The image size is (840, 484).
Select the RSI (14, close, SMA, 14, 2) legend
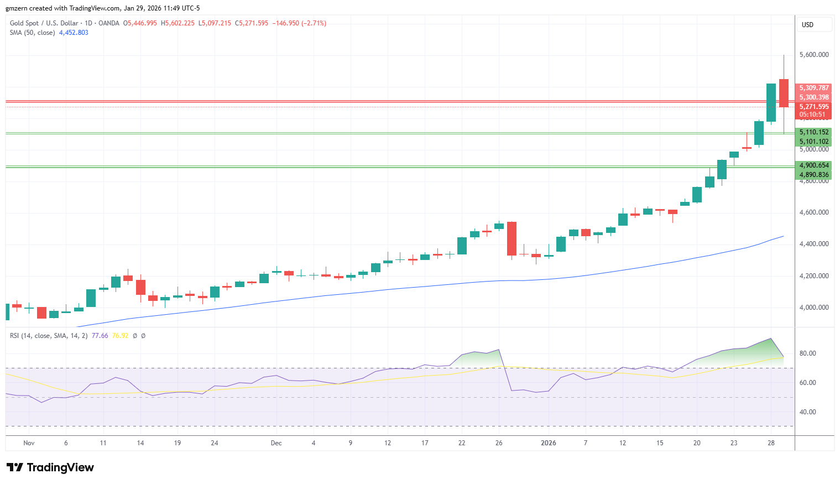49,336
